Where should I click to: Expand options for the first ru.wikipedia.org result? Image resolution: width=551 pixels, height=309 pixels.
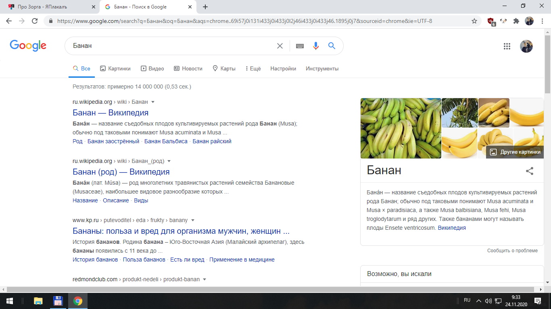(x=153, y=102)
